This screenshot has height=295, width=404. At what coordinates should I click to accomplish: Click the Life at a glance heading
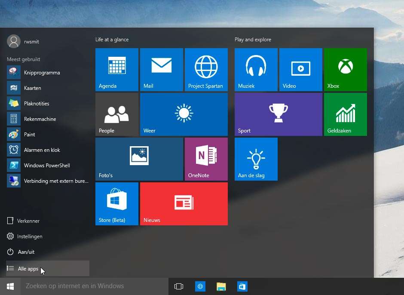click(112, 40)
